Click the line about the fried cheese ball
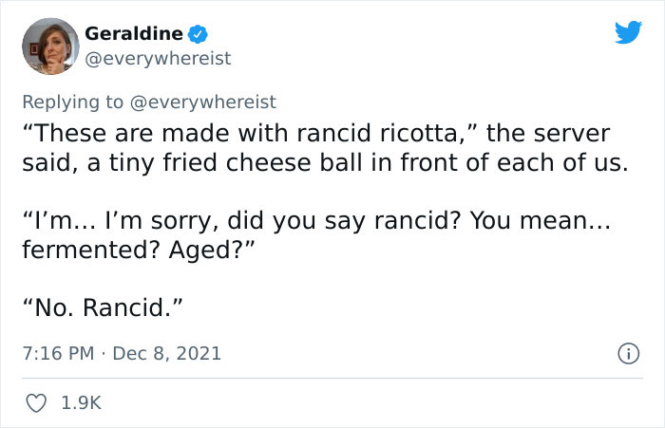This screenshot has height=428, width=665. pyautogui.click(x=325, y=163)
